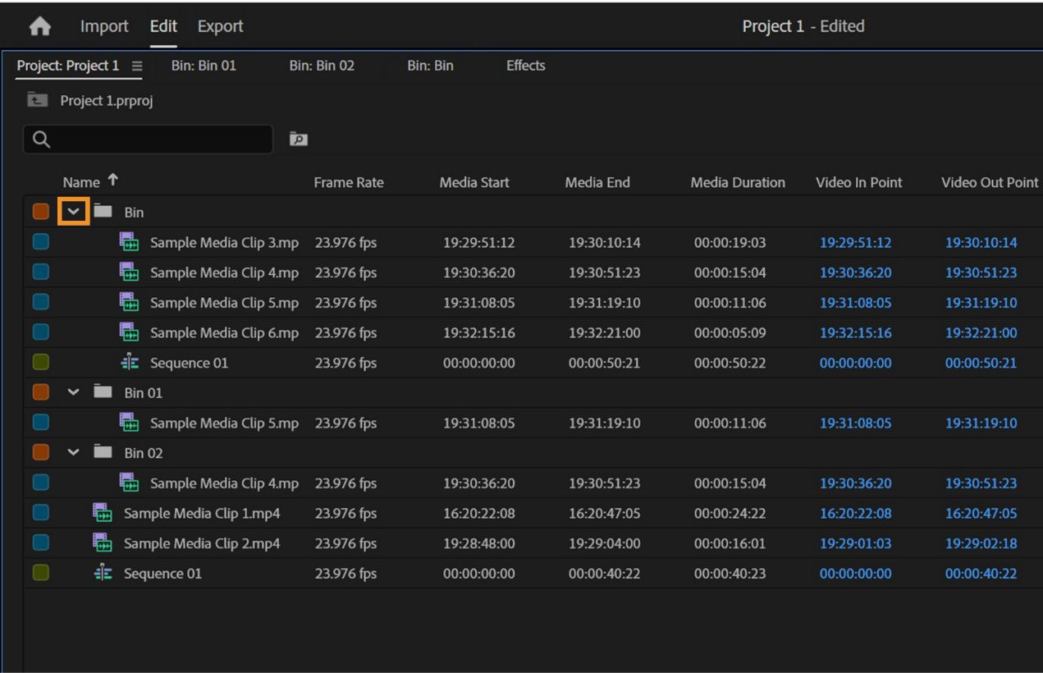Open the Import workspace
Image resolution: width=1043 pixels, height=673 pixels.
pos(104,26)
